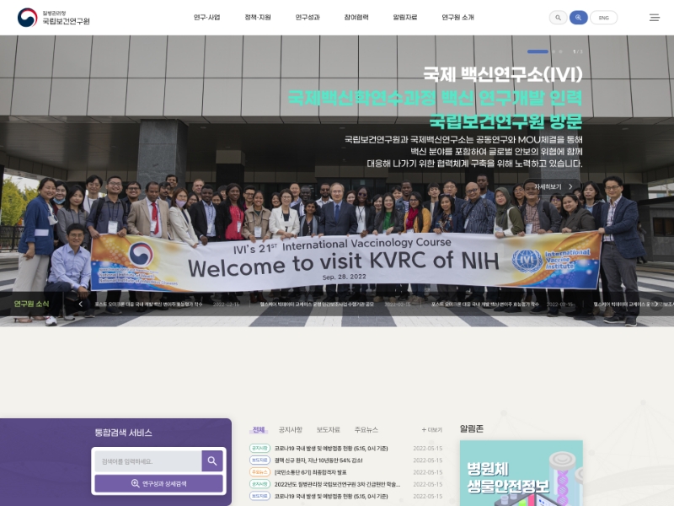
Task: Focus the 검색어를 입력하세요 search field
Action: click(148, 461)
